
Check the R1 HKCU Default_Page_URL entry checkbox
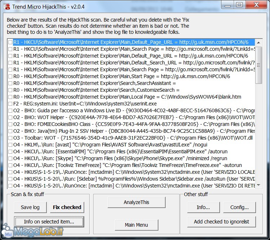(x=10, y=42)
